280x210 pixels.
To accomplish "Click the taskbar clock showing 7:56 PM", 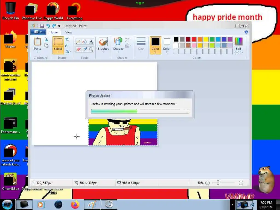I will (266, 205).
